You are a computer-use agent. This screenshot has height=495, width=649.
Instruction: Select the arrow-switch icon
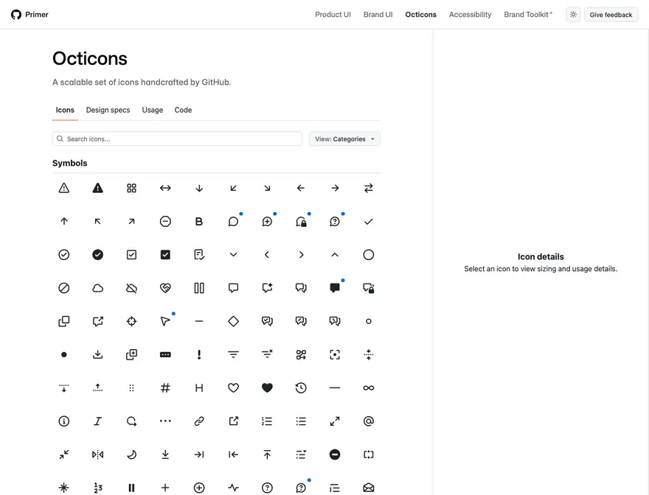[368, 188]
